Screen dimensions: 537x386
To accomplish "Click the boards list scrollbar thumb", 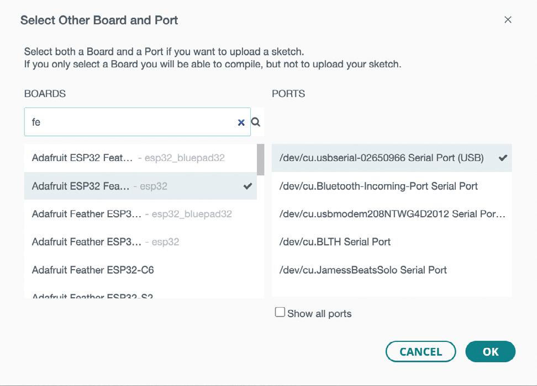I will pos(260,160).
